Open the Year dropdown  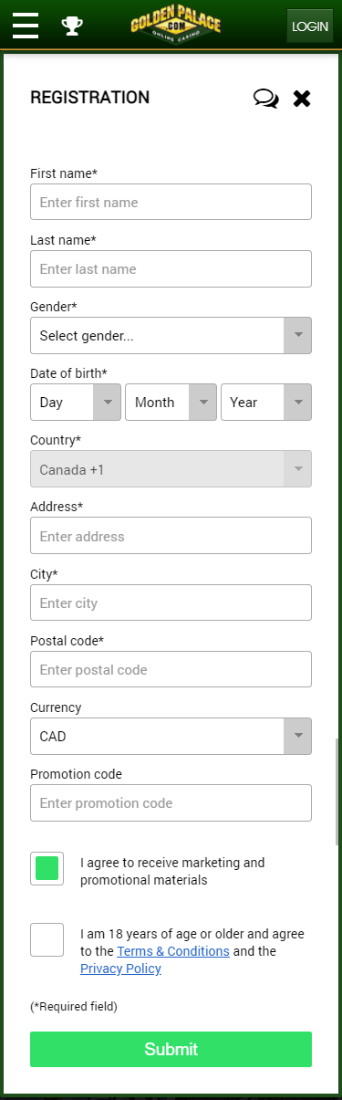tap(266, 402)
